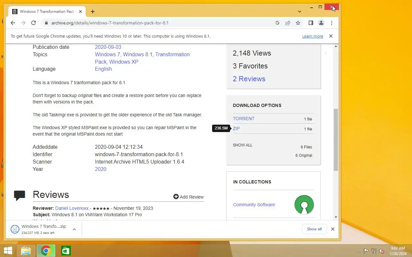Click Chrome icon in taskbar

click(x=46, y=251)
